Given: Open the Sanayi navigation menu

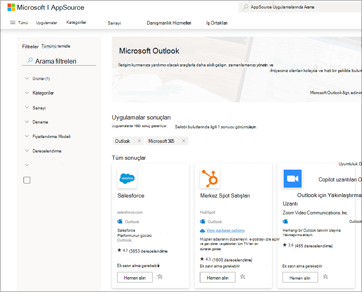Looking at the screenshot, I should coord(114,23).
